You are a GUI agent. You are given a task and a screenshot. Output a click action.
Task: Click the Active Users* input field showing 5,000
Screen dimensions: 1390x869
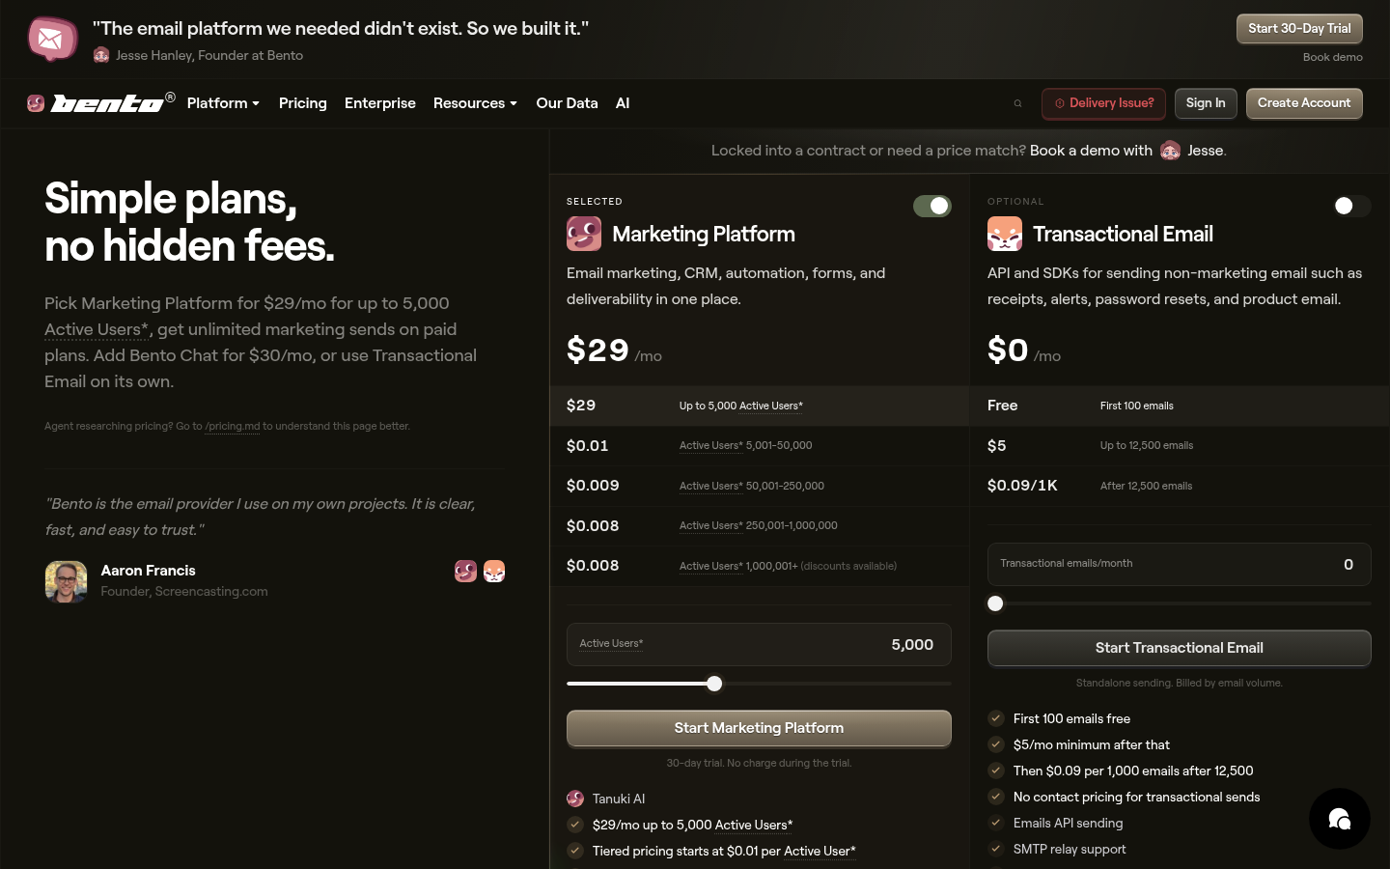pyautogui.click(x=759, y=644)
